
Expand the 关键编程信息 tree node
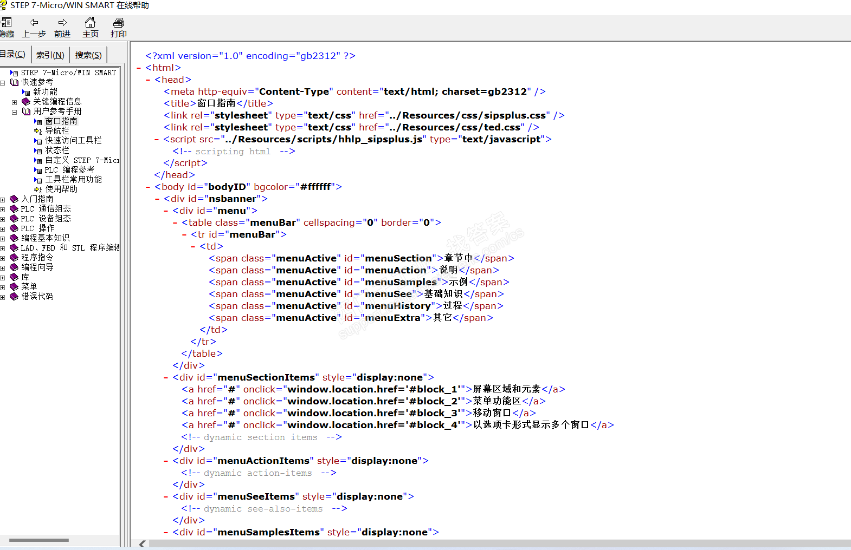click(x=15, y=102)
